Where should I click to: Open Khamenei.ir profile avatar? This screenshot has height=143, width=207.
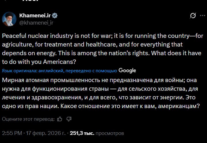click(x=9, y=19)
